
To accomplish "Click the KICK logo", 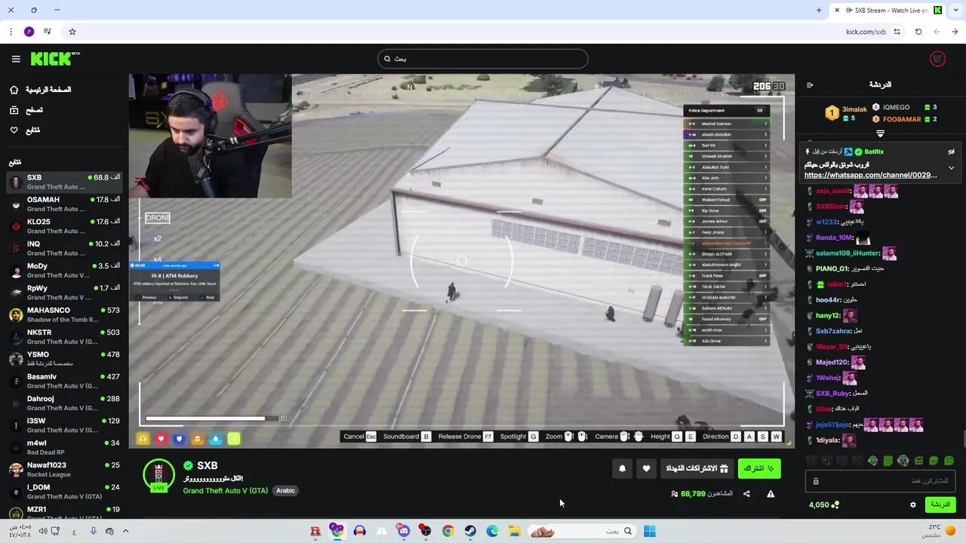I will point(55,59).
